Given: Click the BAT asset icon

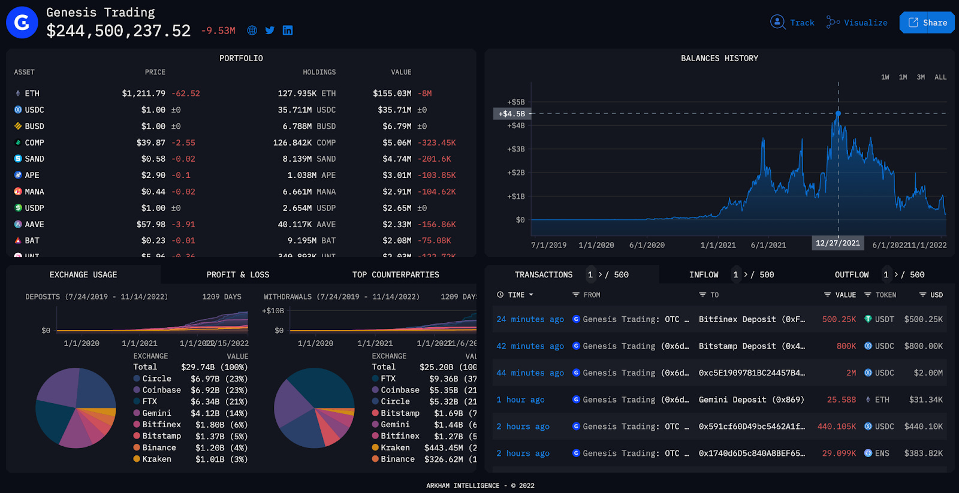Looking at the screenshot, I should pos(18,240).
